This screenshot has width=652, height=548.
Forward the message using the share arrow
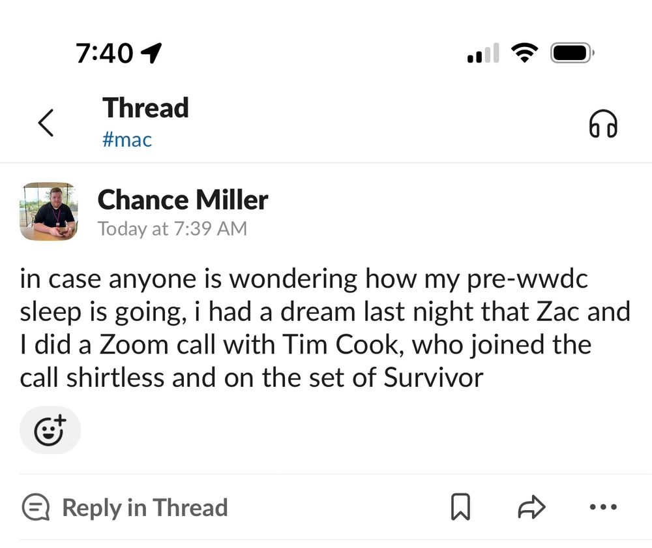point(533,507)
